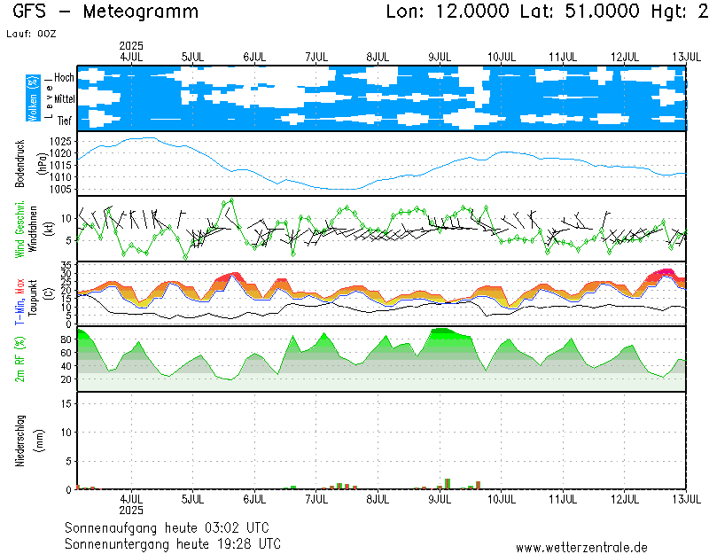Select the 1010 pressure tick value
Viewport: 709px width, 554px height.
tap(60, 177)
